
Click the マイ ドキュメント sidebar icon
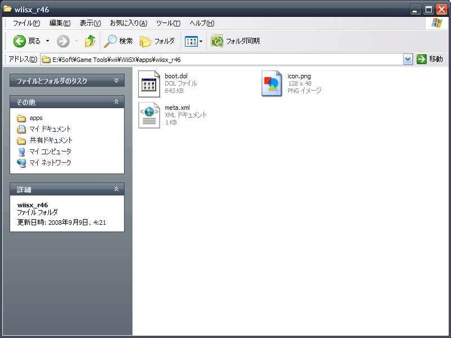(x=21, y=130)
